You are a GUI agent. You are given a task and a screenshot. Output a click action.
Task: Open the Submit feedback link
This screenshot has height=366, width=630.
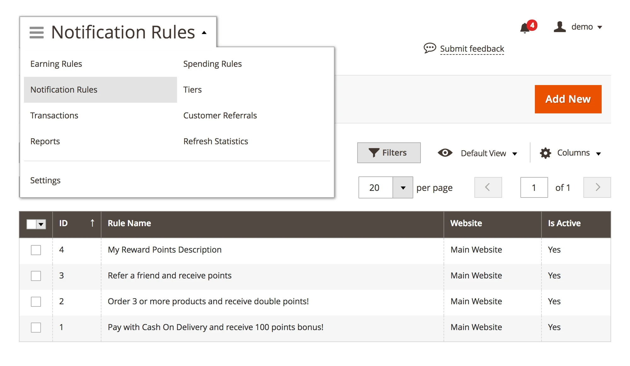click(x=472, y=49)
